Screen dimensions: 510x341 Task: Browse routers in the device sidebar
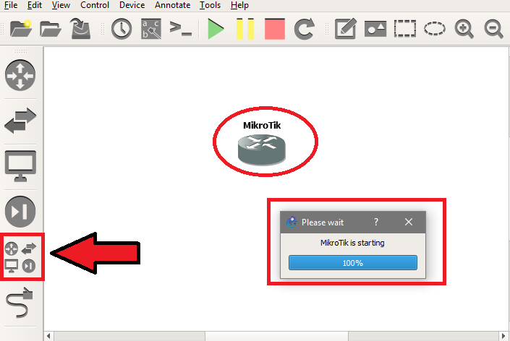pos(20,75)
